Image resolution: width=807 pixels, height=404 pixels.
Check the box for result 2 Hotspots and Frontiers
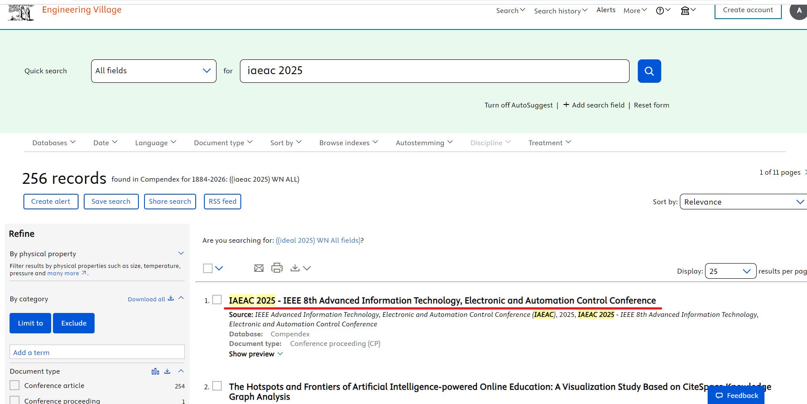pos(217,386)
